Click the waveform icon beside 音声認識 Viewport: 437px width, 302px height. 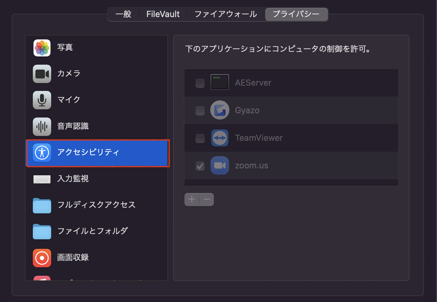click(x=42, y=126)
